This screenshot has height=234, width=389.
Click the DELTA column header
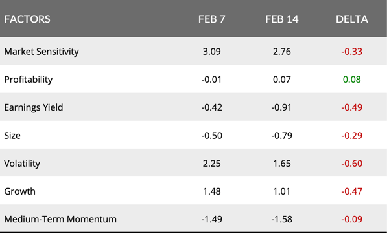(x=352, y=19)
